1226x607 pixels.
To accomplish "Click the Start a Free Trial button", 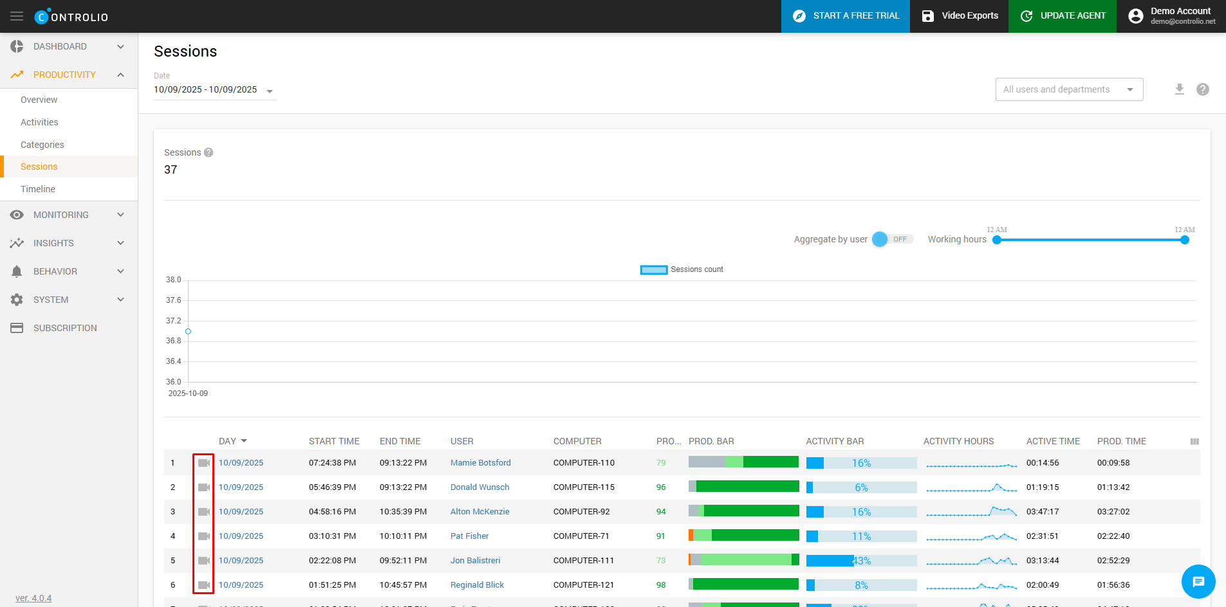I will (x=845, y=16).
